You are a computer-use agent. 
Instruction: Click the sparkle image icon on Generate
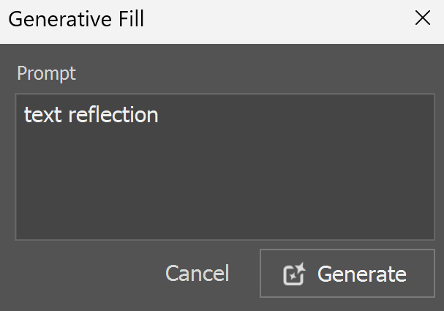point(295,274)
